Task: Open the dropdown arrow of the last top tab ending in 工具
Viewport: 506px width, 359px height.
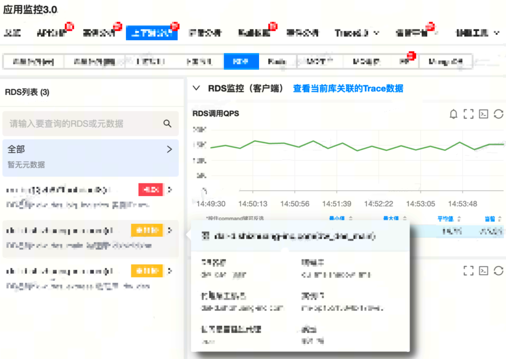Action: 497,33
